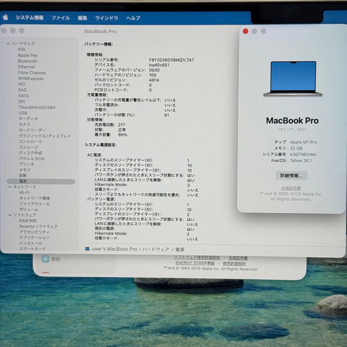The image size is (347, 347).
Task: Select SPI in the sidebar
Action: click(22, 101)
